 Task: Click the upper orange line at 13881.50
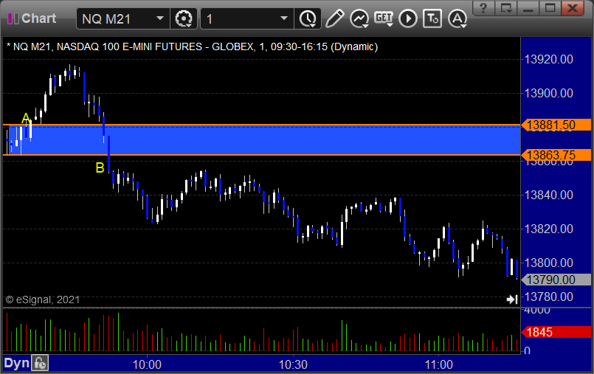pyautogui.click(x=261, y=125)
